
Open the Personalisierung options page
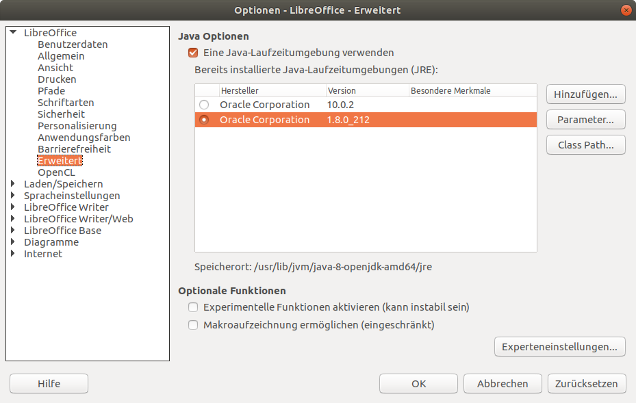click(77, 126)
